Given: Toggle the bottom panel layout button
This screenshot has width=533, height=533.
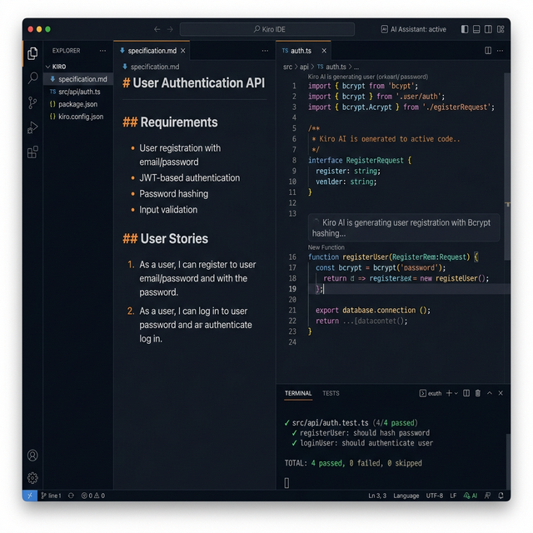Looking at the screenshot, I should click(x=477, y=29).
